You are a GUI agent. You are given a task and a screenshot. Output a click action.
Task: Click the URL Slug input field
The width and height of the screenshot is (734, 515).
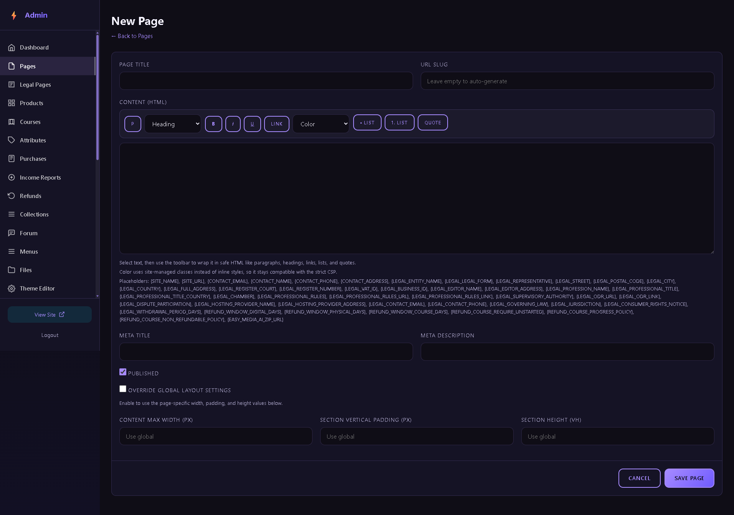567,81
